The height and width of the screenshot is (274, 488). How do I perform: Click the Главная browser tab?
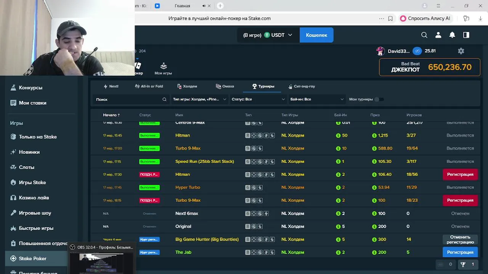[x=182, y=6]
